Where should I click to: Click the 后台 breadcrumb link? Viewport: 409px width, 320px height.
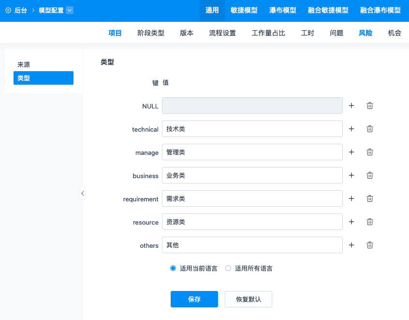(x=21, y=10)
